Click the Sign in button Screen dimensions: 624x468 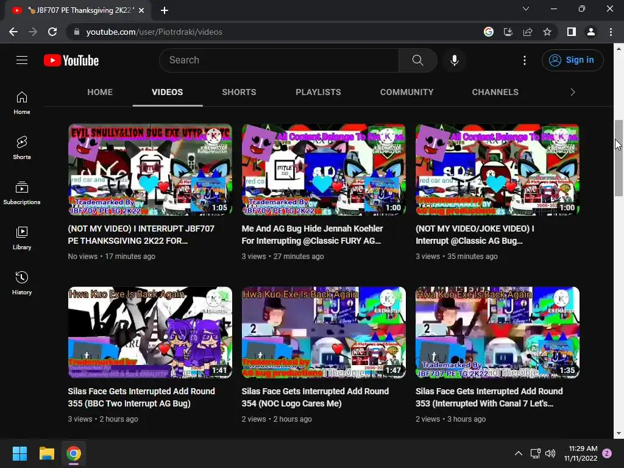click(572, 60)
